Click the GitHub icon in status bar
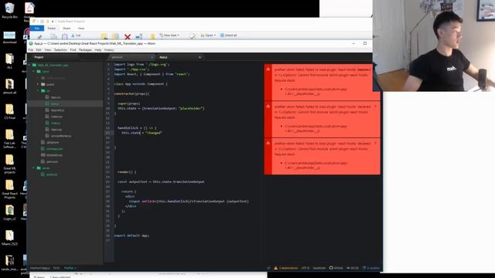 (336, 268)
